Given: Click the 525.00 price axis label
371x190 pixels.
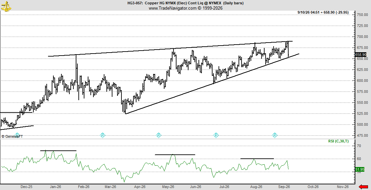Looking at the screenshot, I should pos(362,113).
